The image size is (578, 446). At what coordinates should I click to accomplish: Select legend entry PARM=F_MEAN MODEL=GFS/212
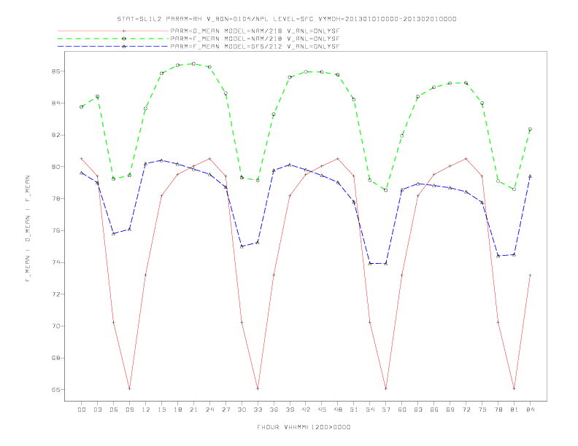coord(255,47)
